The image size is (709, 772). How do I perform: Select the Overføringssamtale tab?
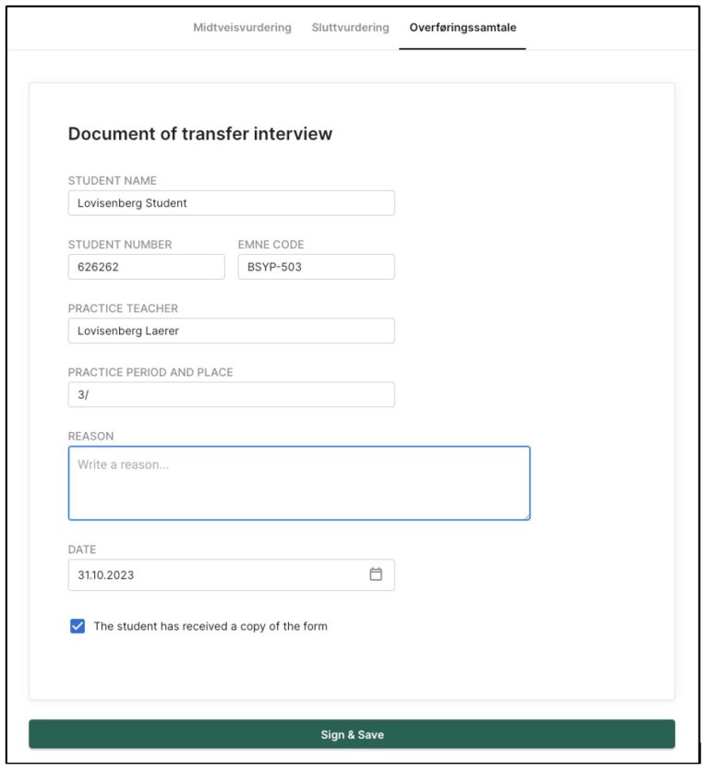point(463,28)
